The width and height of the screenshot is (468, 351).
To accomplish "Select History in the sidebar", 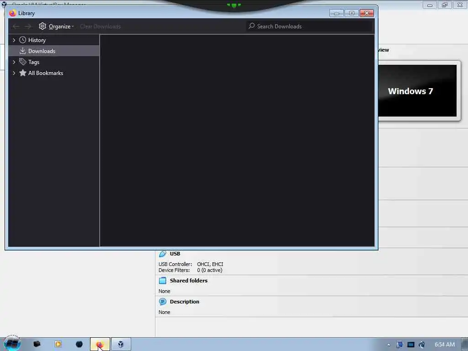I will (54, 40).
